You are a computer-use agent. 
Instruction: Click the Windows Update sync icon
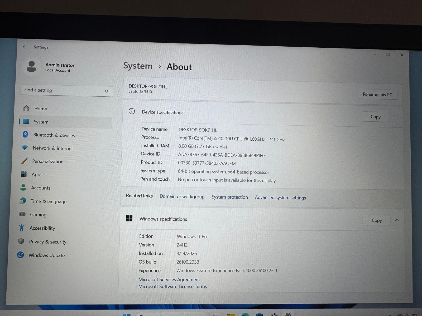click(20, 255)
